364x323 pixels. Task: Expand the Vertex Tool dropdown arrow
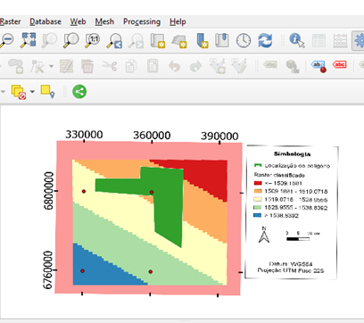[x=51, y=66]
